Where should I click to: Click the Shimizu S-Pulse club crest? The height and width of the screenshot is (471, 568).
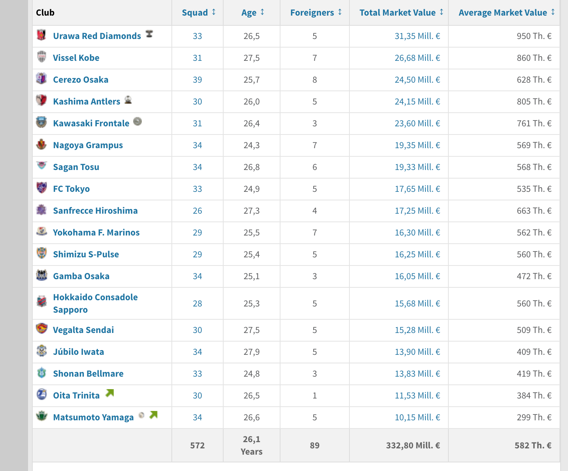coord(41,253)
